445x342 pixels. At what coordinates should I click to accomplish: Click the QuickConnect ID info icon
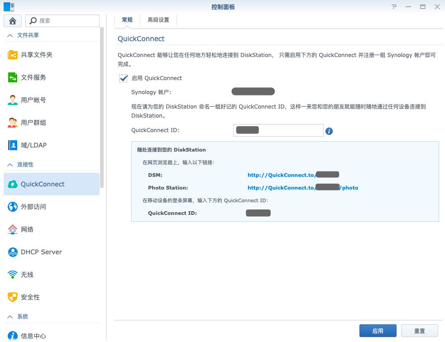pos(329,131)
